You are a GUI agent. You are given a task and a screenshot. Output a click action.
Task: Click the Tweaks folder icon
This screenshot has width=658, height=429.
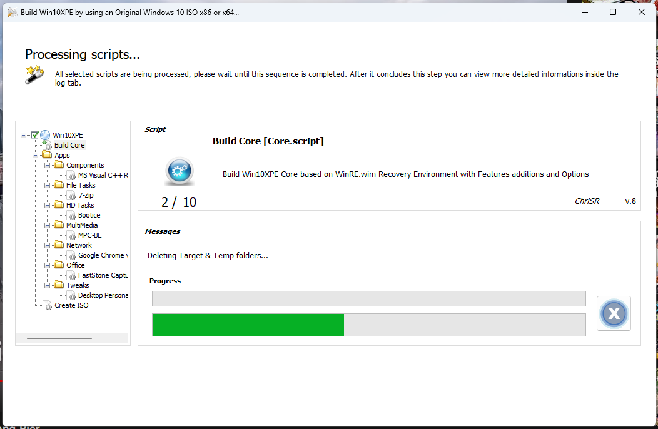pos(59,285)
